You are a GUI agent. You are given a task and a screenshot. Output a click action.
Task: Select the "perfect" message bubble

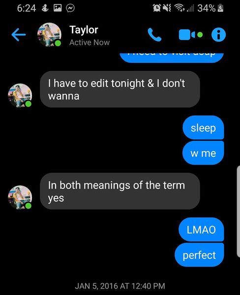[199, 255]
